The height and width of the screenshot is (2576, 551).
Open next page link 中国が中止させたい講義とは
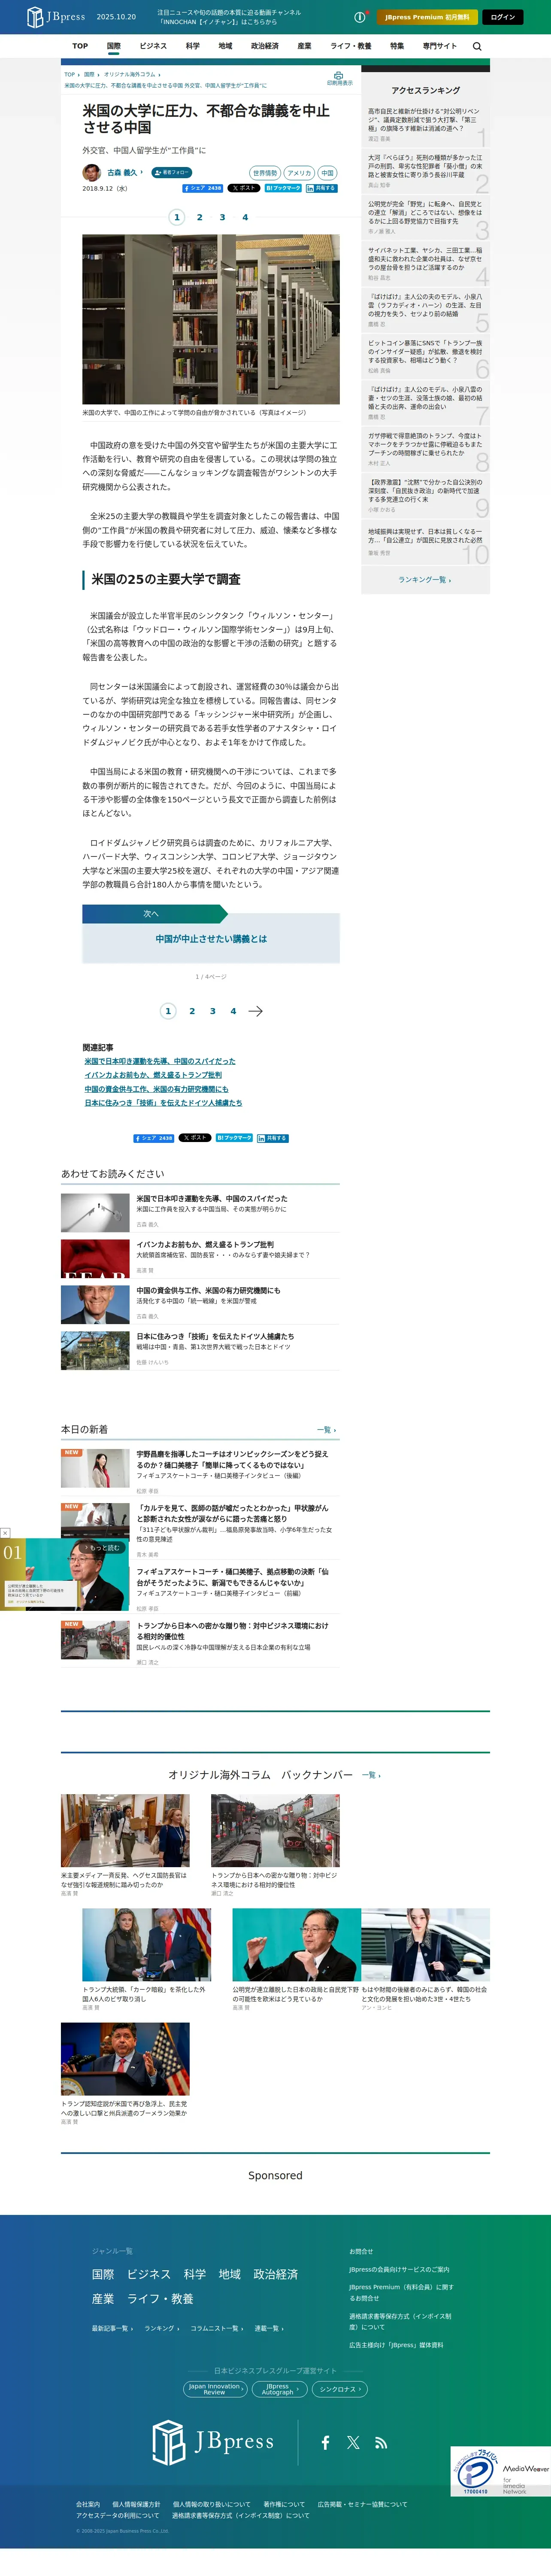point(211,939)
